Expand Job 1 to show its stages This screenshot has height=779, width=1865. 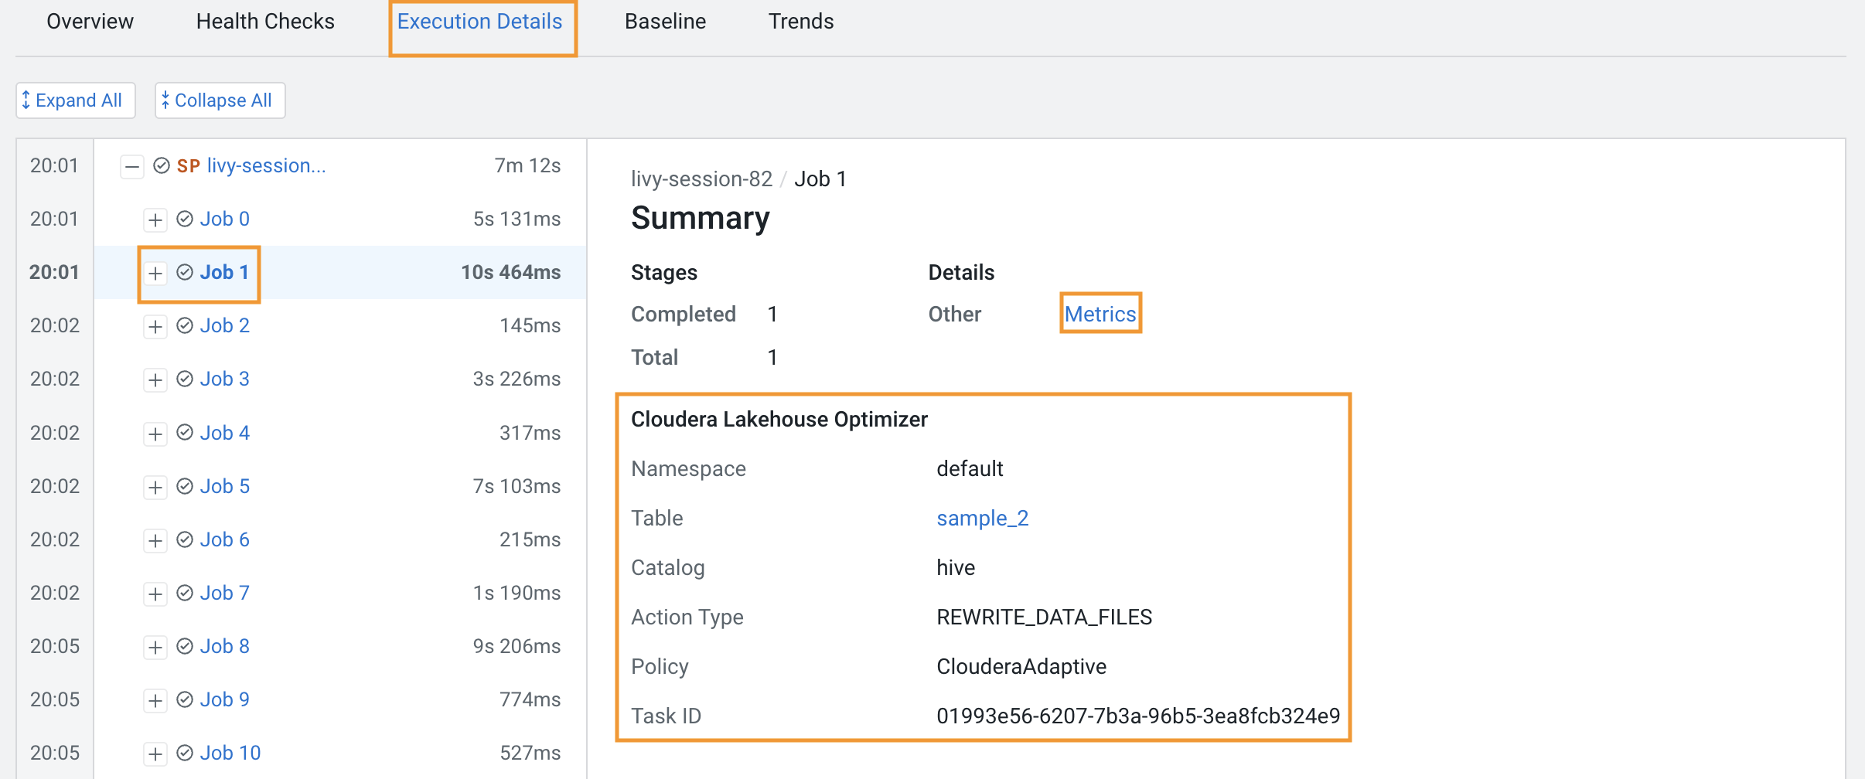[155, 273]
